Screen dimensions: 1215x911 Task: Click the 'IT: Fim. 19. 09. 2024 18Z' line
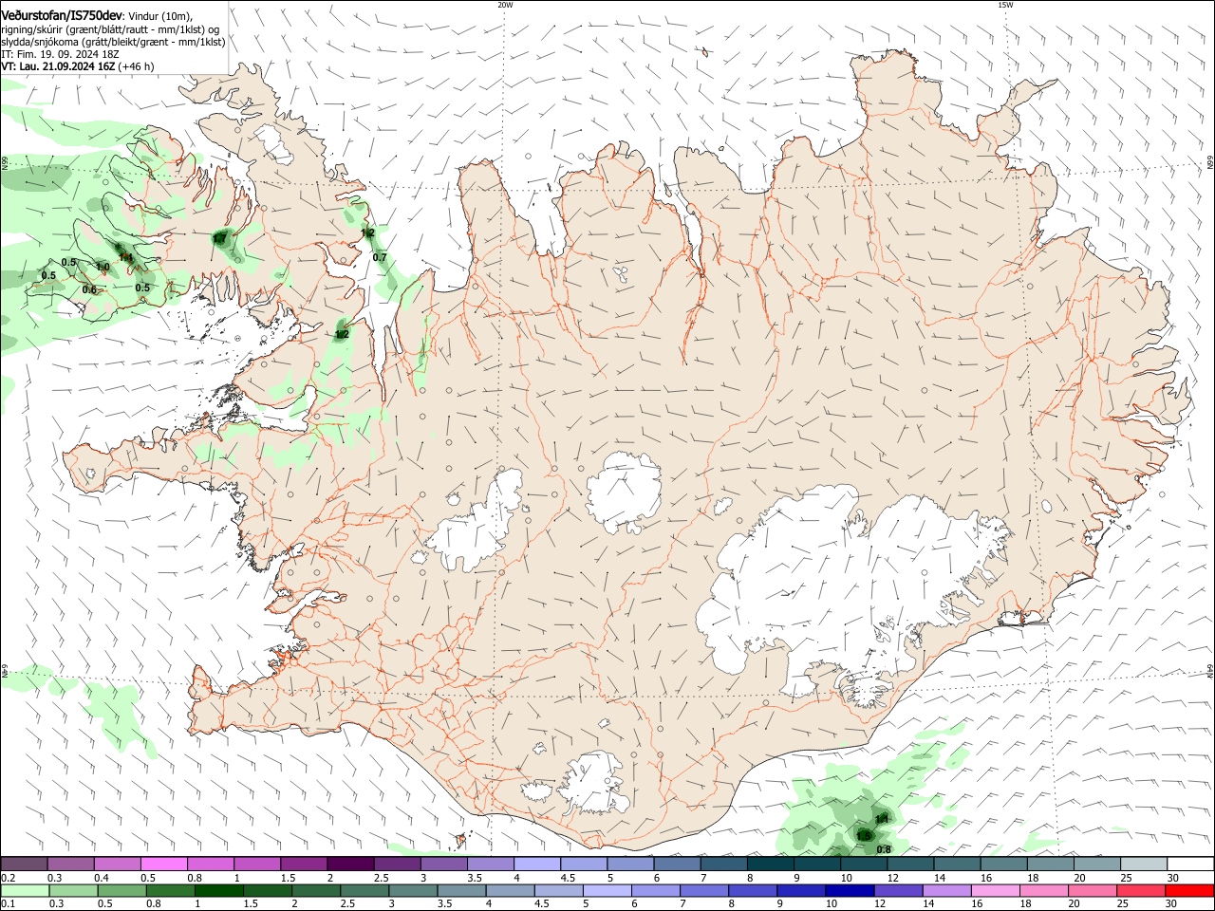[x=60, y=54]
